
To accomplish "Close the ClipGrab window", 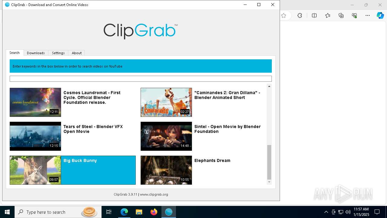I will pyautogui.click(x=273, y=5).
